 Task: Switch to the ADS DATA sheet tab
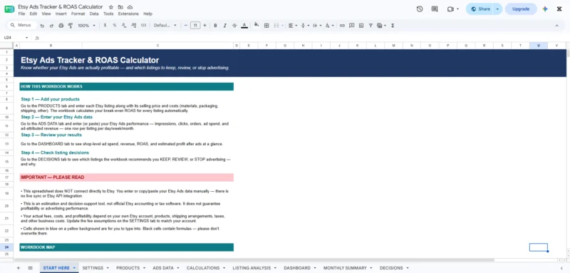click(163, 268)
